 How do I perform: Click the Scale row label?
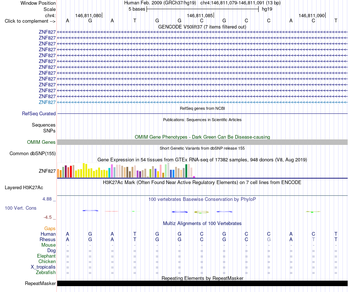pos(49,9)
